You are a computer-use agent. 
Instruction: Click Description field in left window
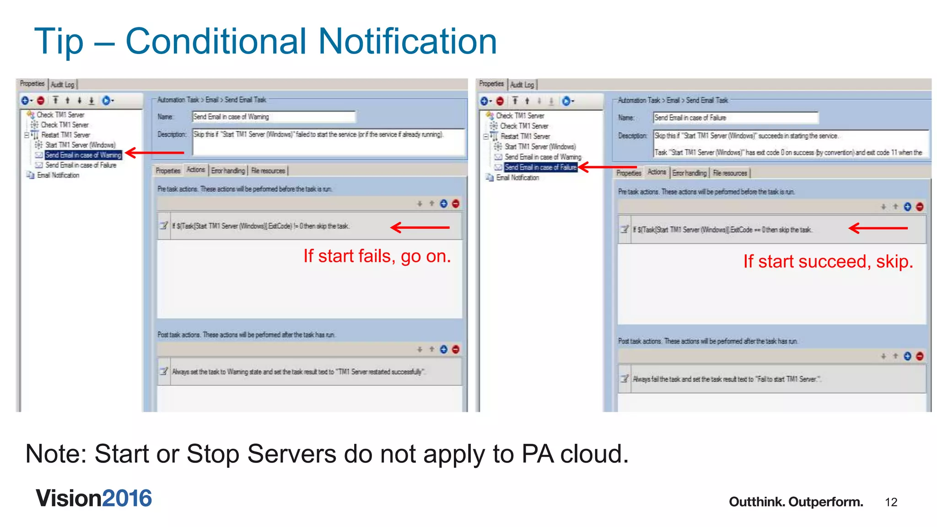(328, 143)
